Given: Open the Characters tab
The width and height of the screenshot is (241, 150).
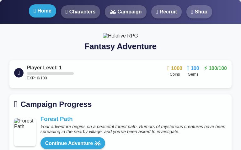Looking at the screenshot, I should coord(80,12).
